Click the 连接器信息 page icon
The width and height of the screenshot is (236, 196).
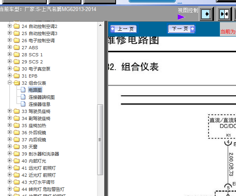click(x=23, y=104)
